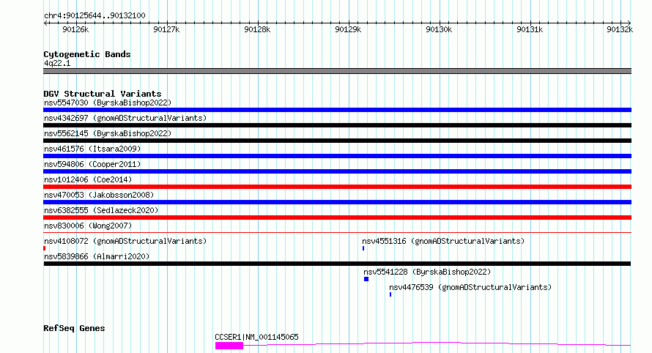The height and width of the screenshot is (353, 652).
Task: Click the CCSER1|NM_001145065 gene label
Action: (x=256, y=337)
